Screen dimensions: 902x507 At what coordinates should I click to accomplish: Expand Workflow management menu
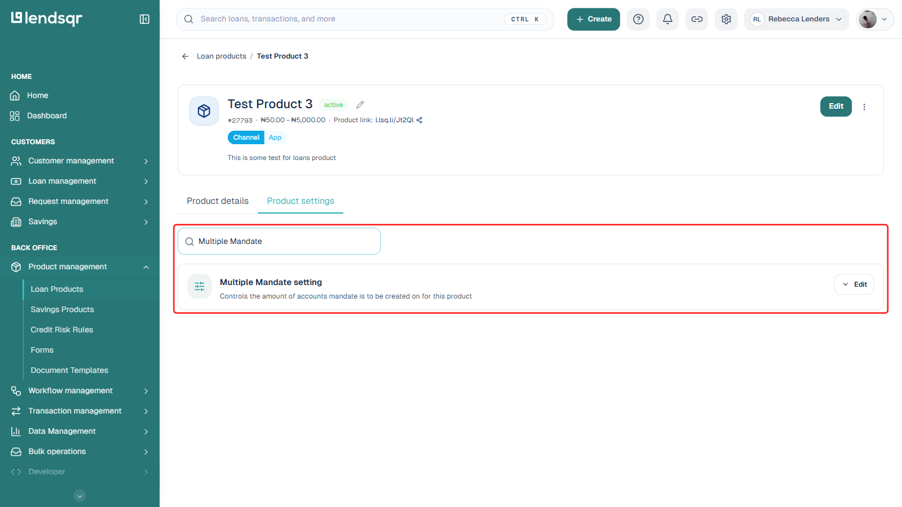click(x=80, y=391)
